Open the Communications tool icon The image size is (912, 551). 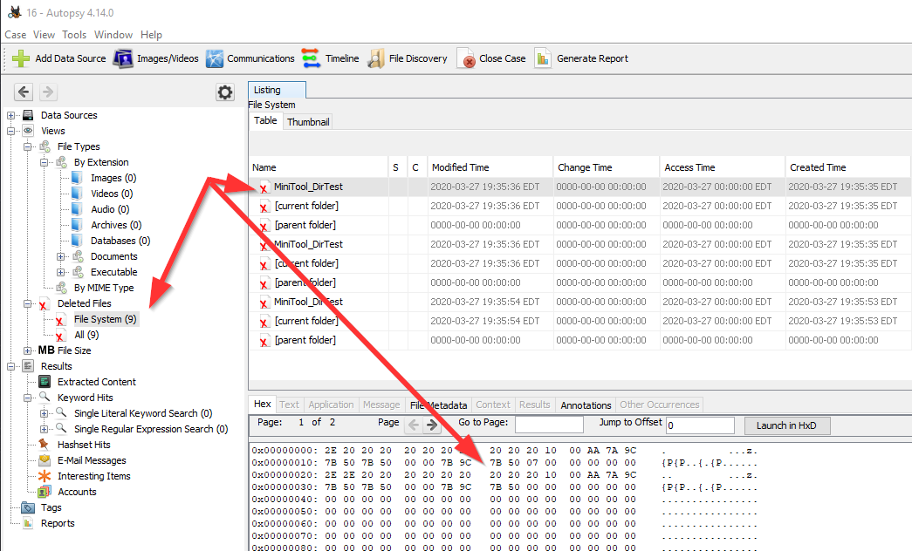[x=215, y=58]
